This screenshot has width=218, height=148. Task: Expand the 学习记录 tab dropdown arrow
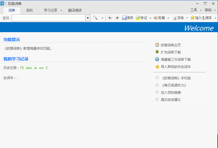(62, 11)
